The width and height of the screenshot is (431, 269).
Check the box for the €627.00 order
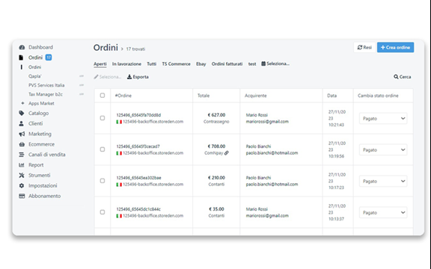[x=103, y=118]
